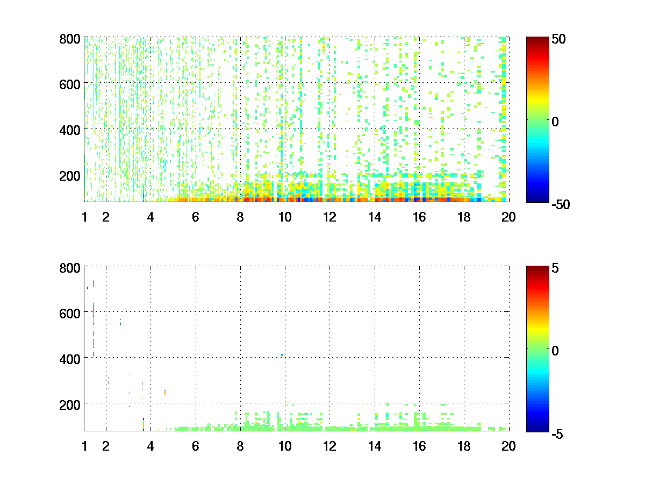Select y-axis tick "800" of upper plot
This screenshot has width=645, height=484.
point(70,39)
